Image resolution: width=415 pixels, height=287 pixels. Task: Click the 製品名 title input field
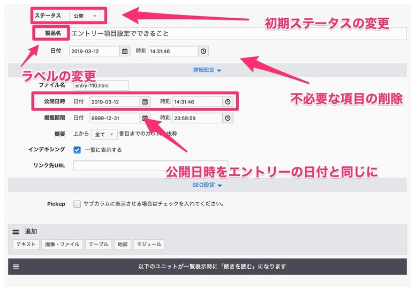tap(238, 34)
